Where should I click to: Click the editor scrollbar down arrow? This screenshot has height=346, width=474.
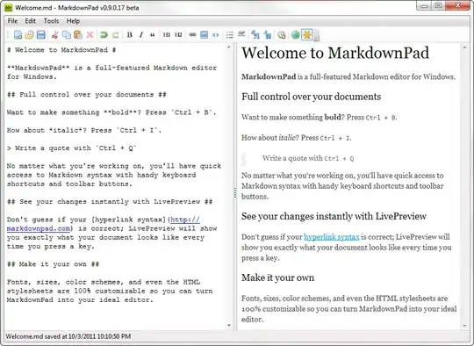click(229, 326)
